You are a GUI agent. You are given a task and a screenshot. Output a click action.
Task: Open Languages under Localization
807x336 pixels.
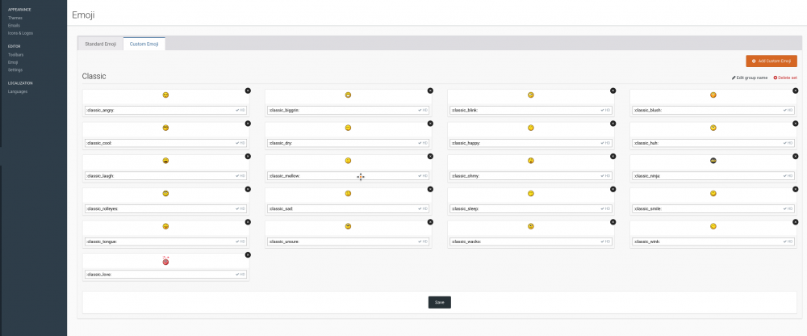pos(18,91)
